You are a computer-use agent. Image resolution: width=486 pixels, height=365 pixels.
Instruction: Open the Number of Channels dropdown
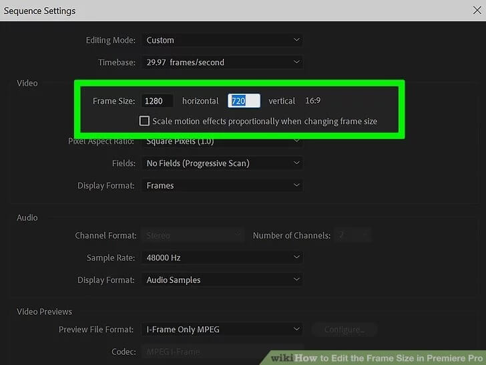tap(352, 235)
